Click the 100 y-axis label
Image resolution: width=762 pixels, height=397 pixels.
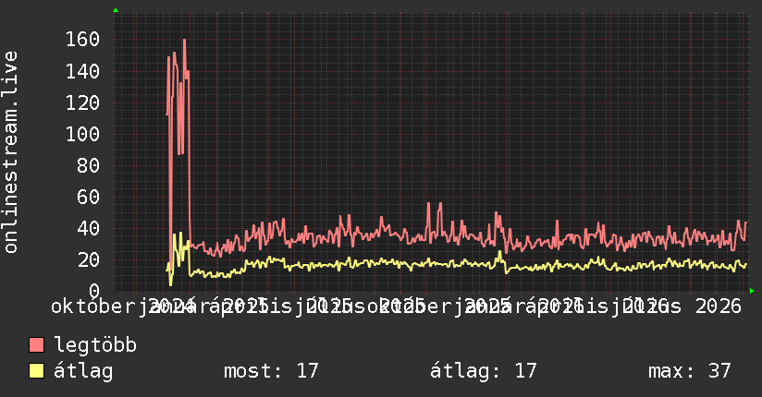point(82,134)
